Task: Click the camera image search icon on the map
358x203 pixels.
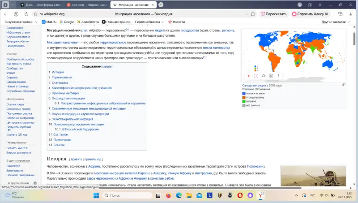Action: [x=271, y=76]
